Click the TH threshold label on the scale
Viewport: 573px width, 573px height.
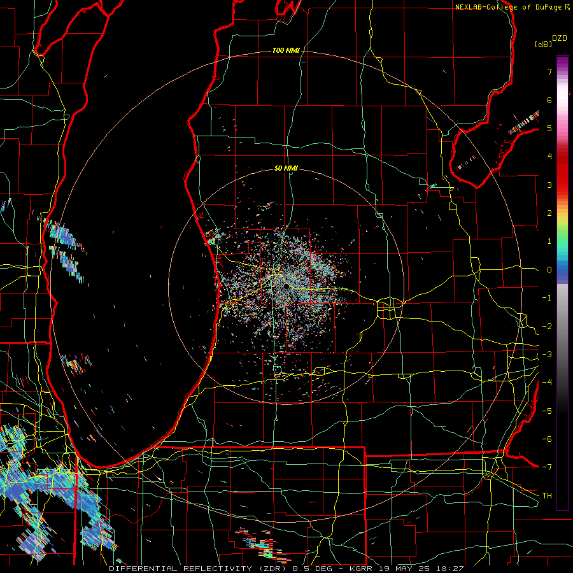(547, 496)
